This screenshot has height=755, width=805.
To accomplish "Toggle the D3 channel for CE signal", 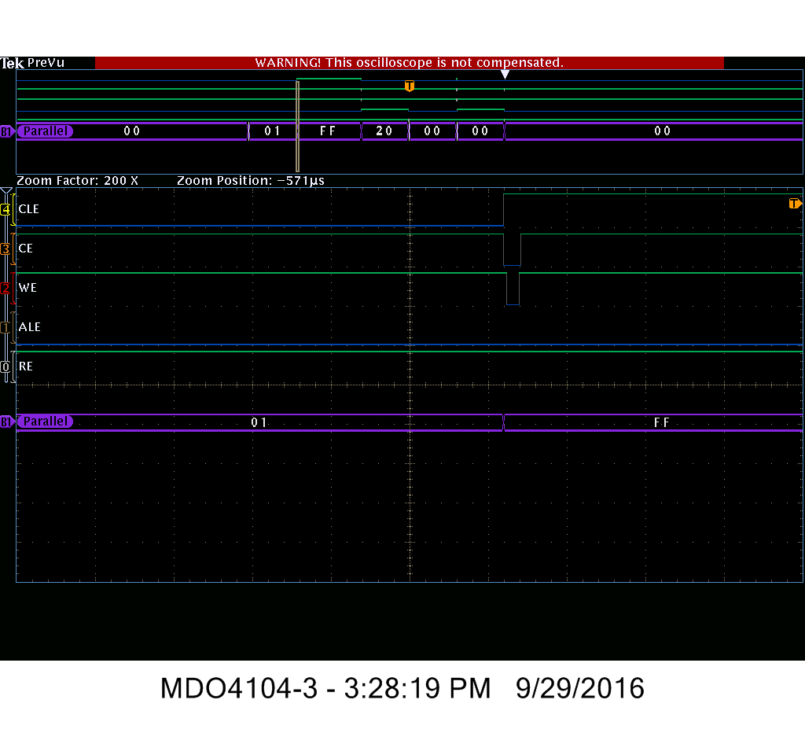I will tap(5, 248).
